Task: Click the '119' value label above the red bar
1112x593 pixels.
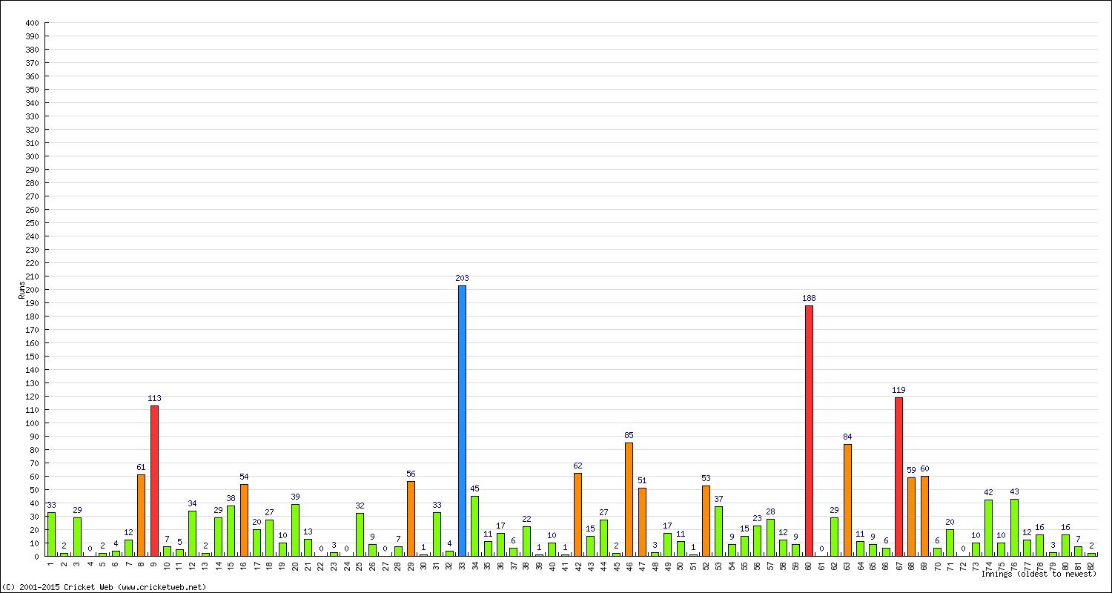Action: [x=898, y=391]
